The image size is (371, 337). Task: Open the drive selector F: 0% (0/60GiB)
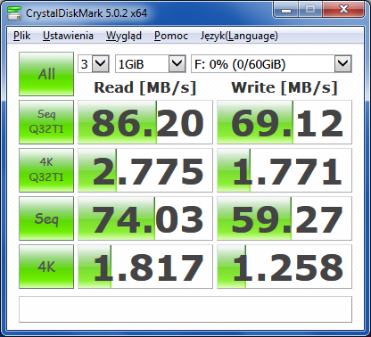[271, 63]
